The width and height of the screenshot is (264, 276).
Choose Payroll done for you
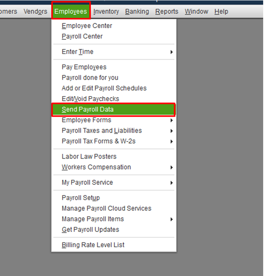tap(114, 78)
